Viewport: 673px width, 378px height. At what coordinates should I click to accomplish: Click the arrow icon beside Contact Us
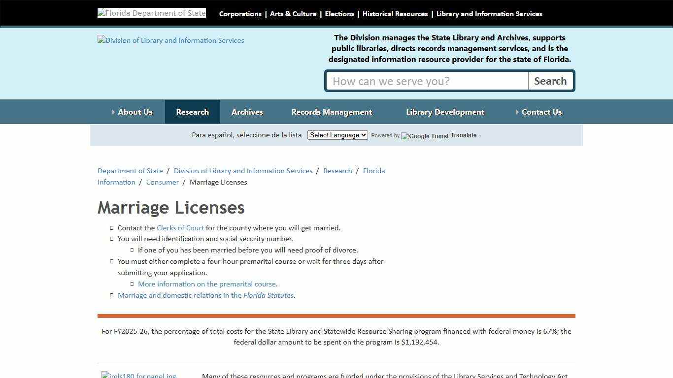coord(517,112)
